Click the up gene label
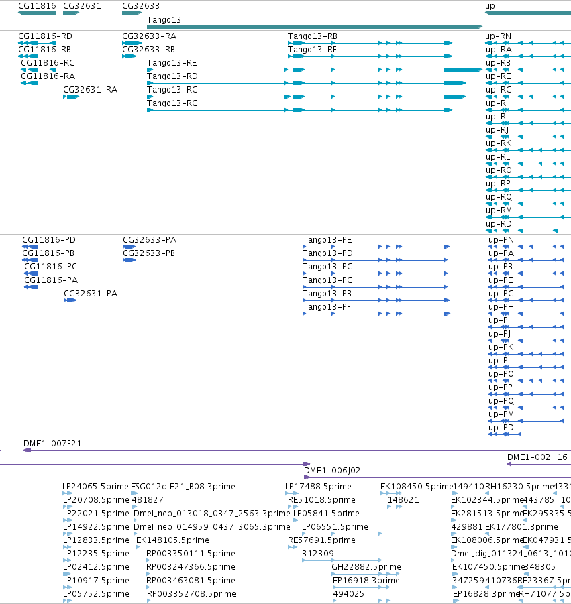The width and height of the screenshot is (571, 604). [x=490, y=6]
